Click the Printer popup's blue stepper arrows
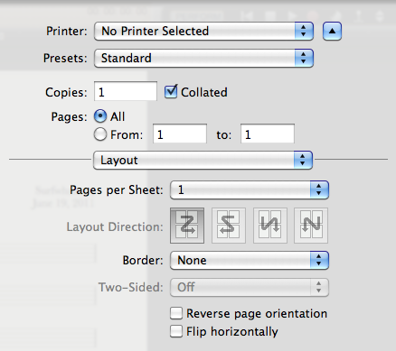 tap(304, 31)
